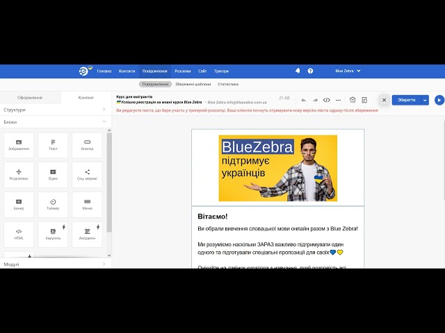Select the Зображення image block

[x=19, y=145]
